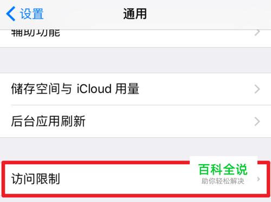
Task: Click the green 百科全说 watermark text
Action: click(223, 170)
